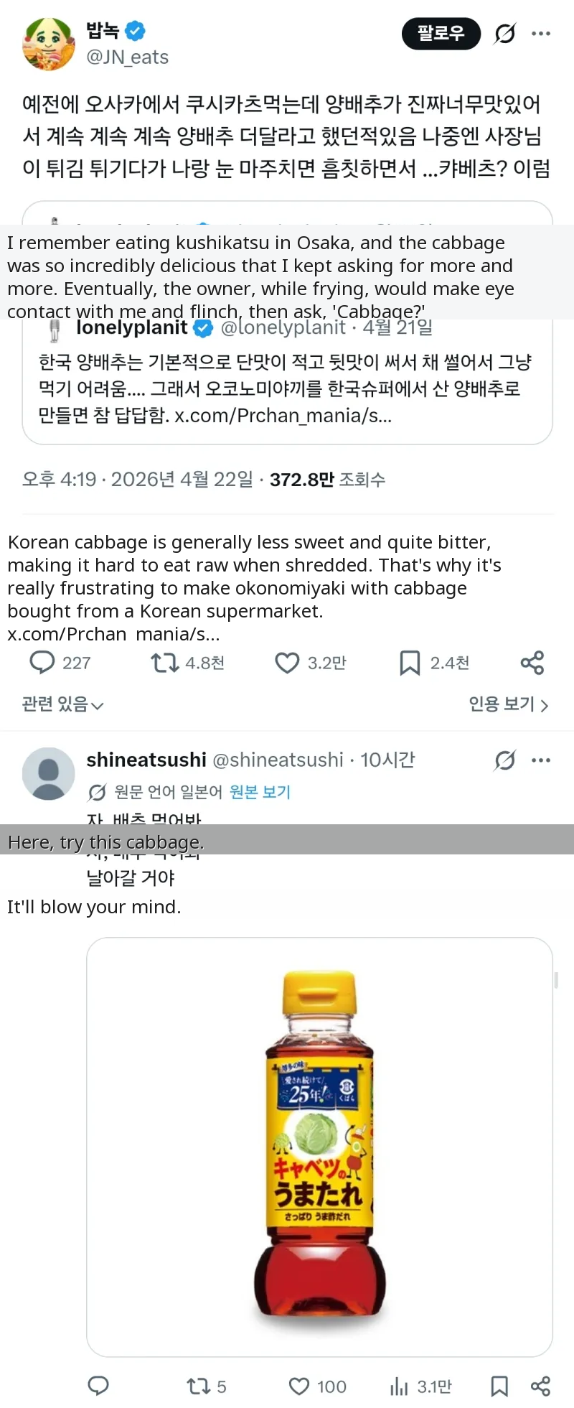
Task: Repost the main tweet with 4.8천 reposts
Action: pos(165,662)
